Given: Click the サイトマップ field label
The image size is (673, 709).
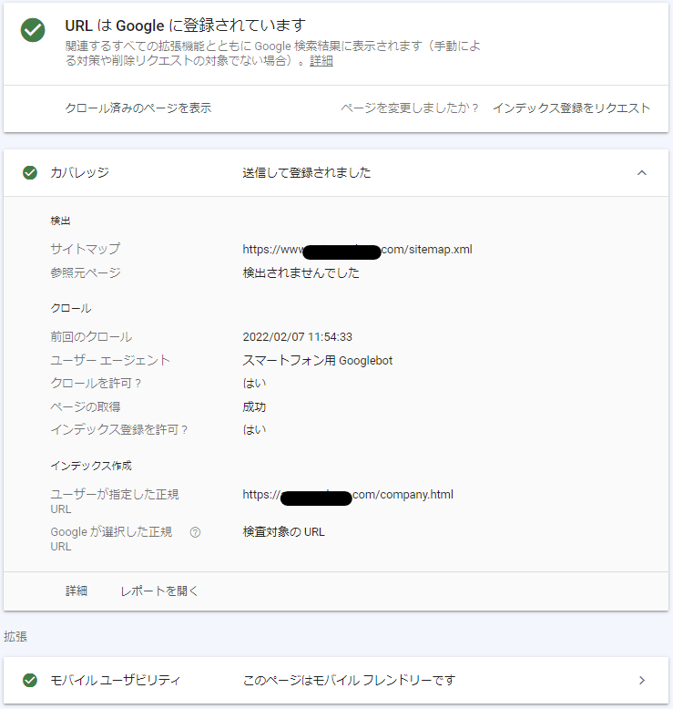Looking at the screenshot, I should click(86, 249).
